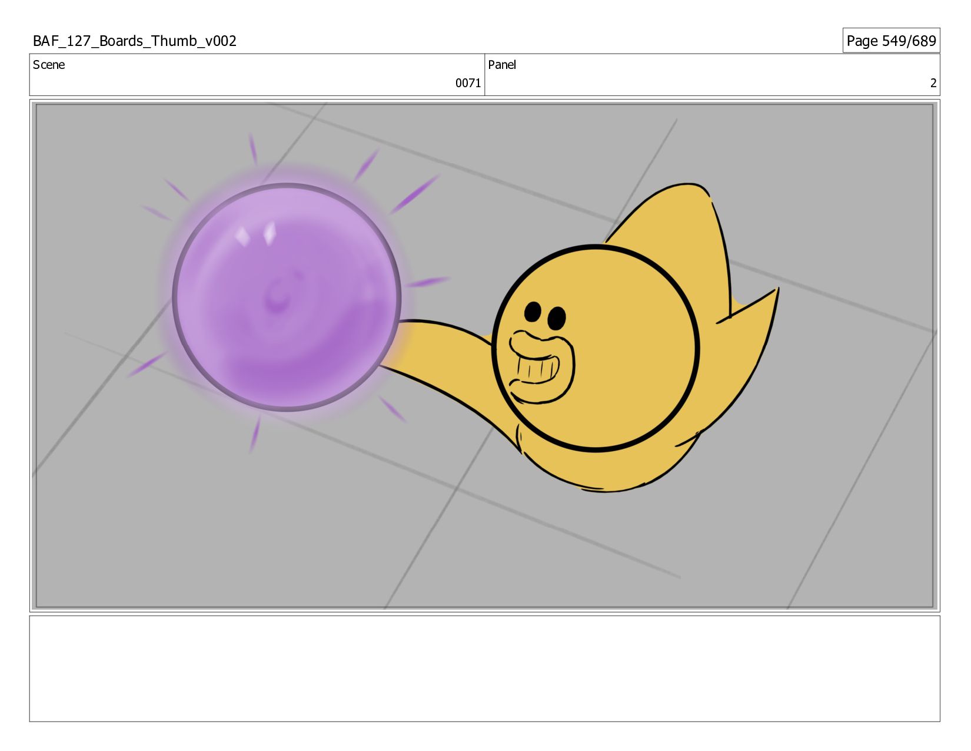Screen dimensions: 971x751
Task: Click the empty notes box below the panel
Action: pyautogui.click(x=484, y=669)
